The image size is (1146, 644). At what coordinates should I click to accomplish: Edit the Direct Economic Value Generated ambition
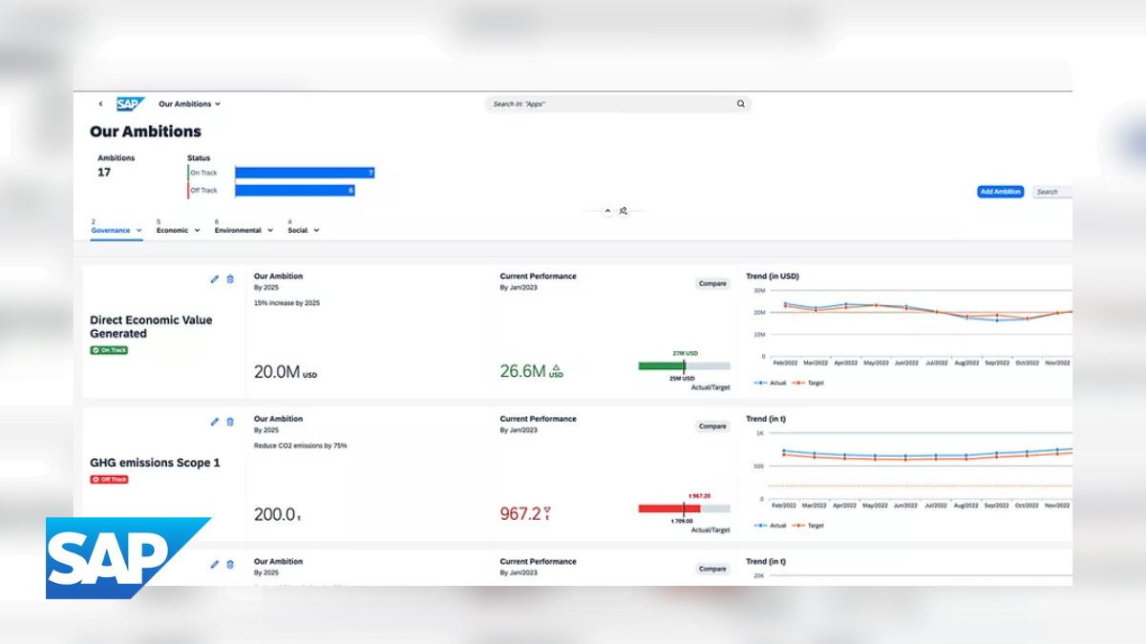(215, 279)
